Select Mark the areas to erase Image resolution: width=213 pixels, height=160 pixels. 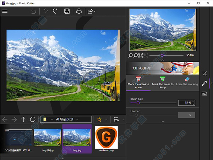click(138, 82)
